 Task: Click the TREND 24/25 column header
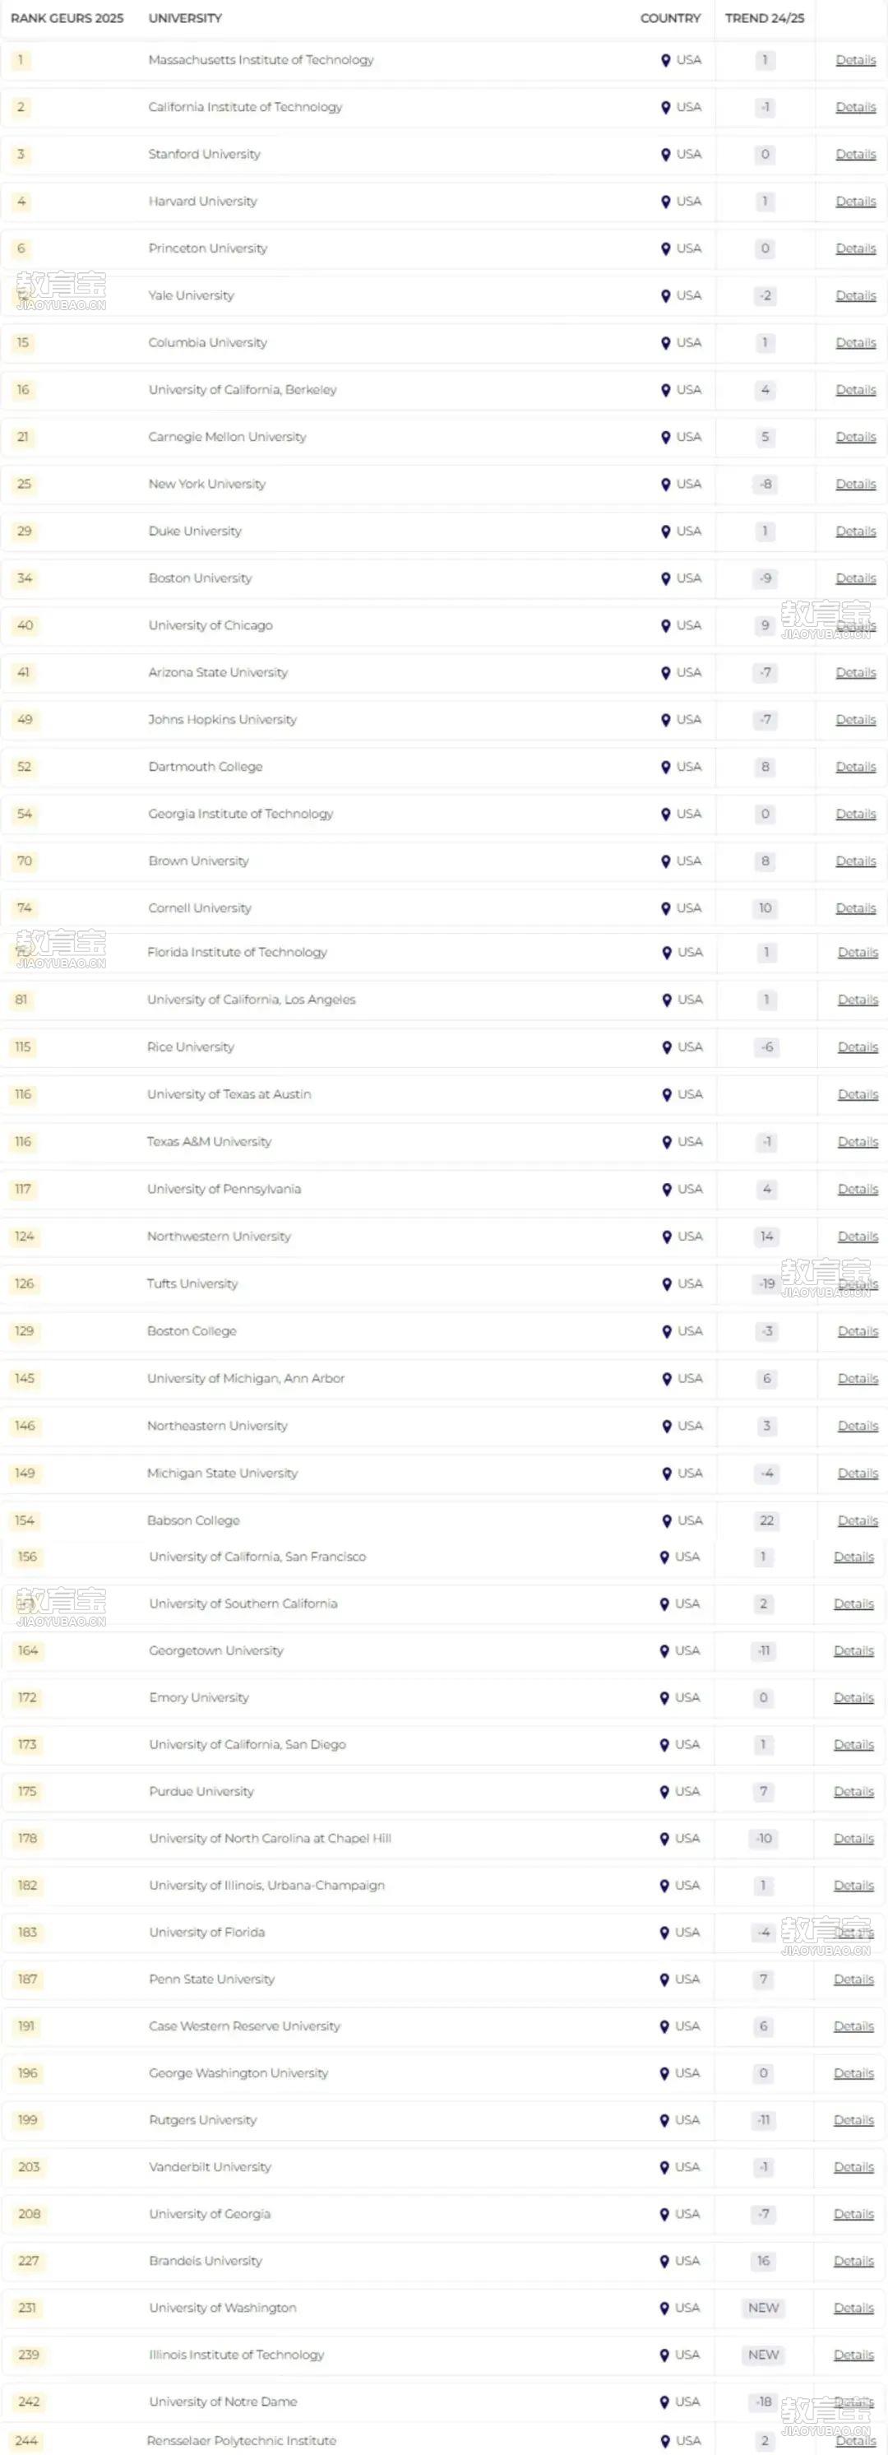[x=764, y=18]
